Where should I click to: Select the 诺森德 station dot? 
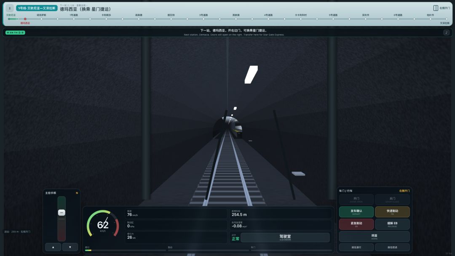[139, 19]
